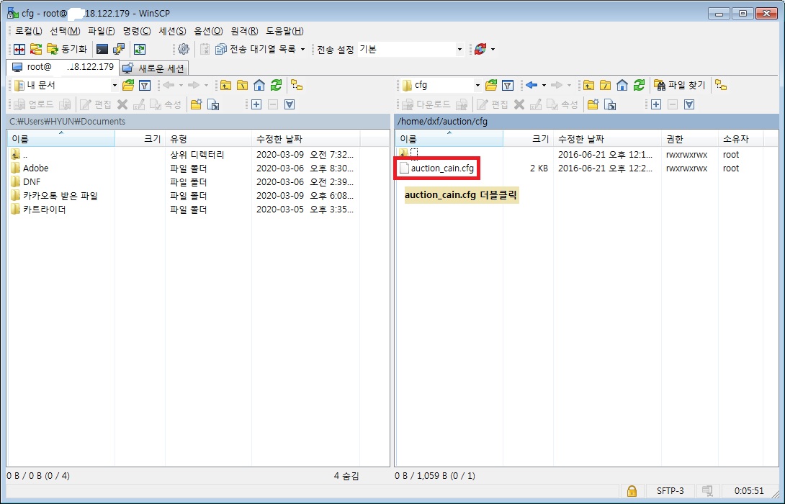Click the local panel open directory icon
785x504 pixels.
pos(128,86)
